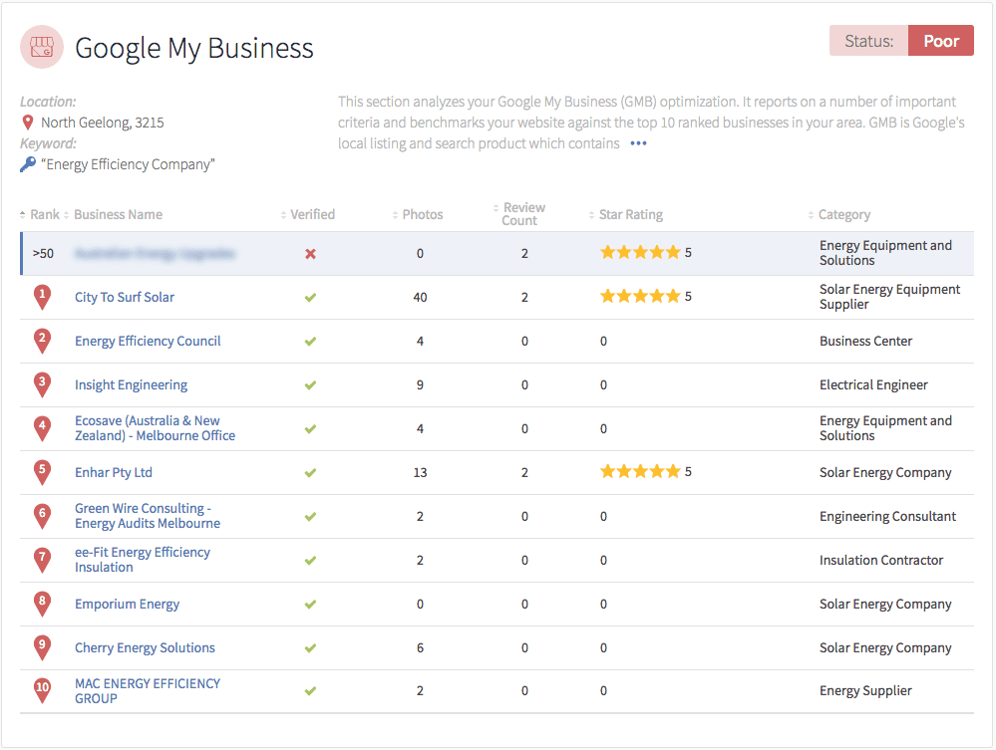Image resolution: width=996 pixels, height=750 pixels.
Task: Click Insight Engineering verified checkmark
Action: click(310, 385)
